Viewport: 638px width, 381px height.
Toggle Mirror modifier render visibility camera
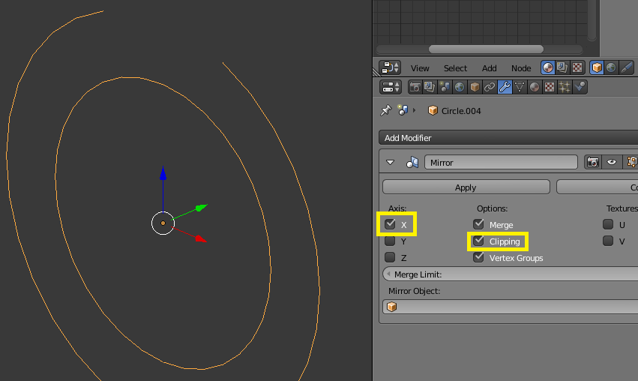[593, 162]
